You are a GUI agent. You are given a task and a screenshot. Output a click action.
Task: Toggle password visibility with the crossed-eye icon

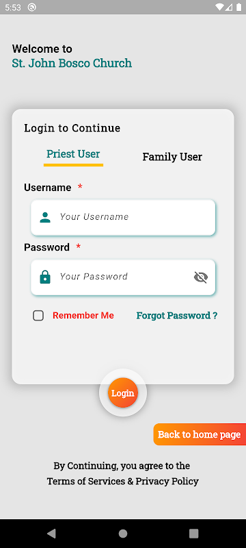[x=201, y=277]
